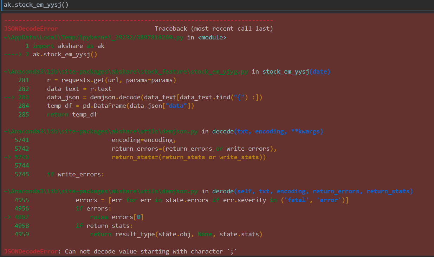Select the JSONDecodeError label on the last line
434x257 pixels.
click(x=31, y=252)
